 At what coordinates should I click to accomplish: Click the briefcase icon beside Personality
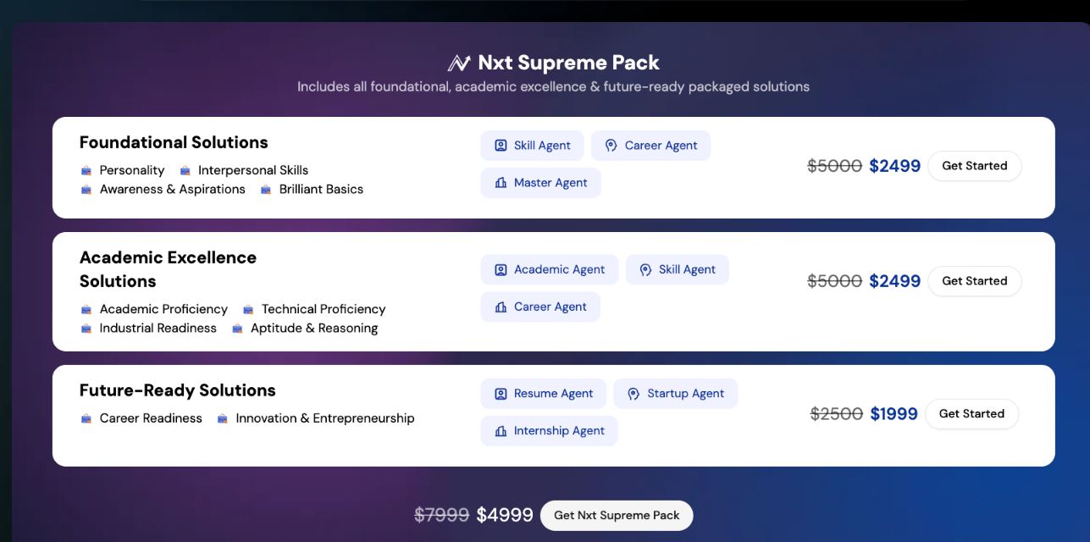[86, 170]
